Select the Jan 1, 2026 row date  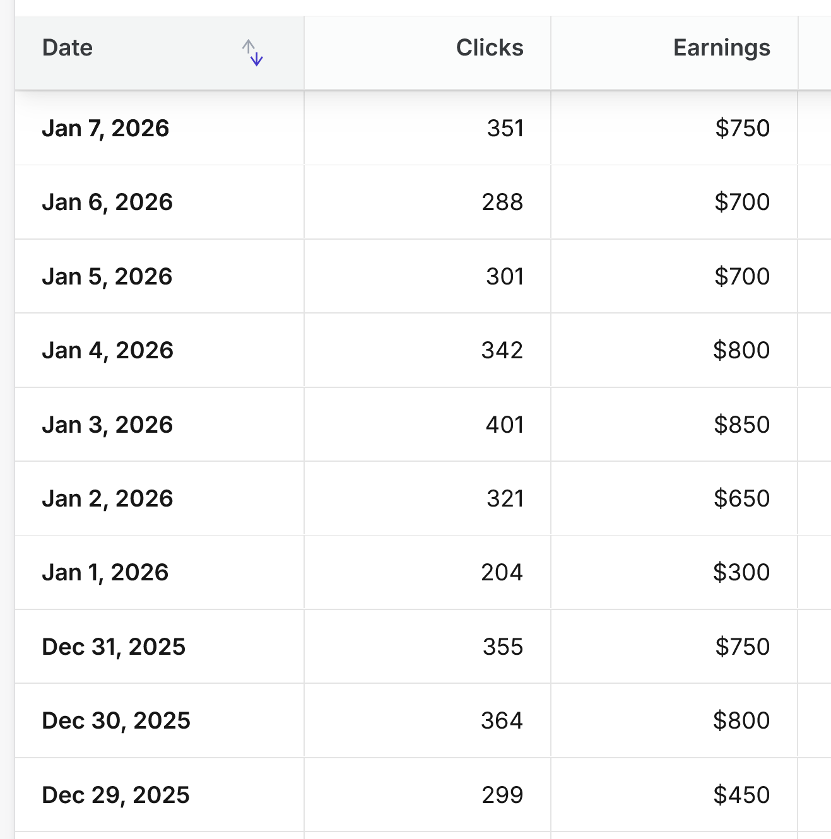click(105, 573)
